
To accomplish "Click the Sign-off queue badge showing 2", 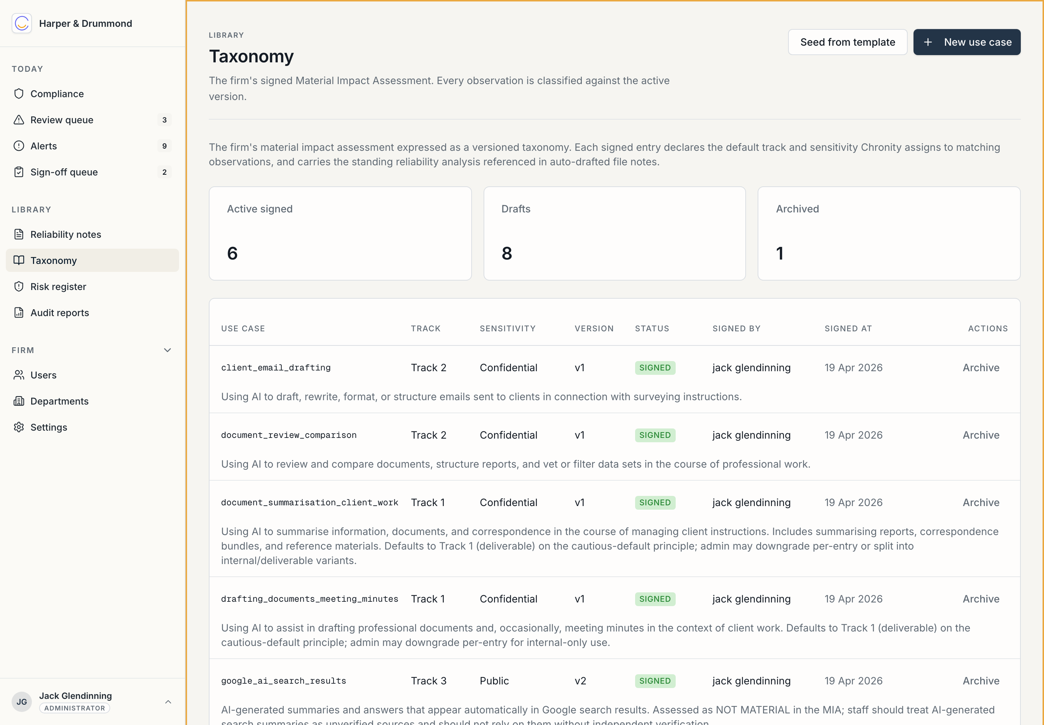I will 165,172.
